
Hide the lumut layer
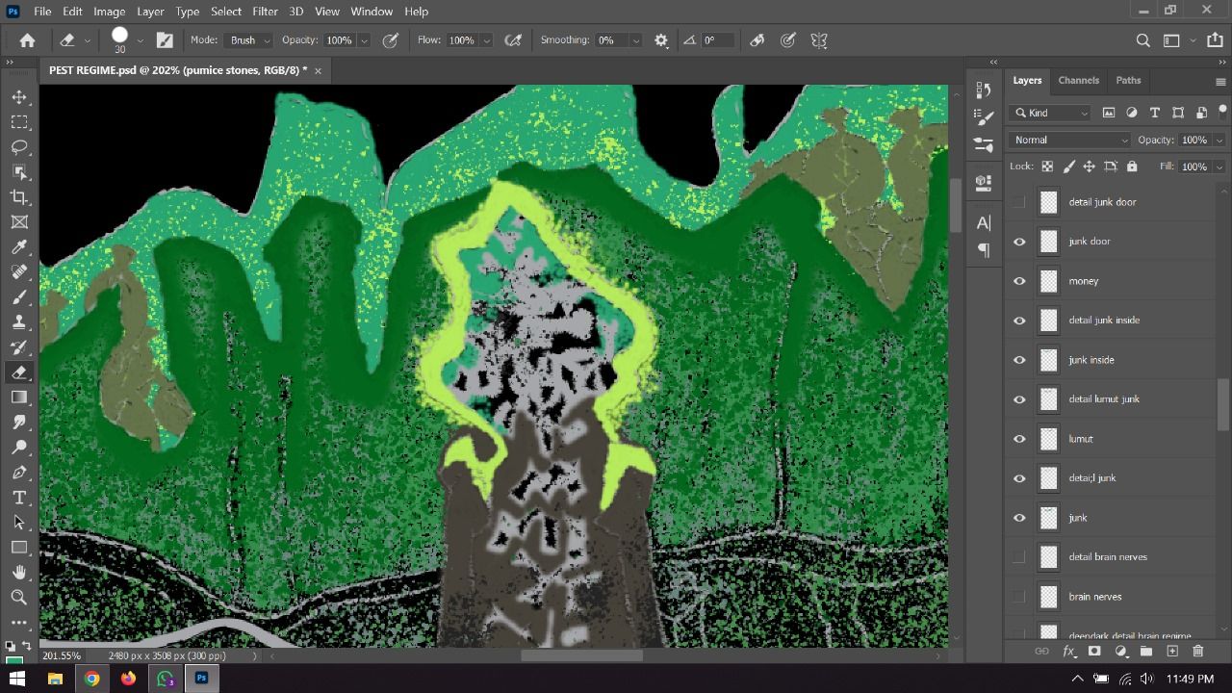[1019, 439]
